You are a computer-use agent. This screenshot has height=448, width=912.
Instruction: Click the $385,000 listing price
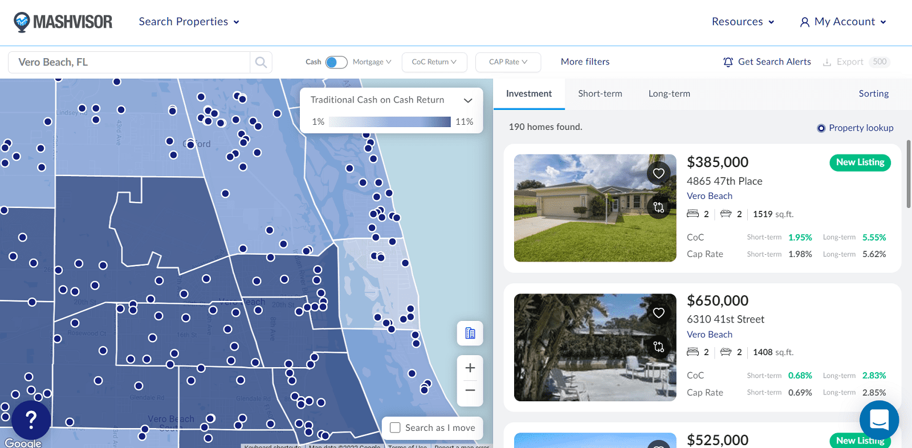point(718,162)
